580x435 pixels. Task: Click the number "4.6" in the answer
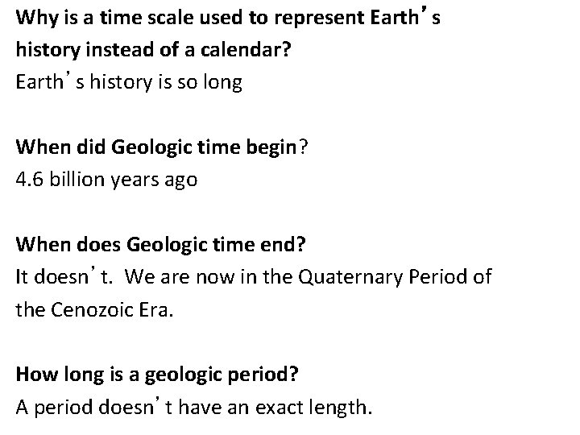(30, 180)
